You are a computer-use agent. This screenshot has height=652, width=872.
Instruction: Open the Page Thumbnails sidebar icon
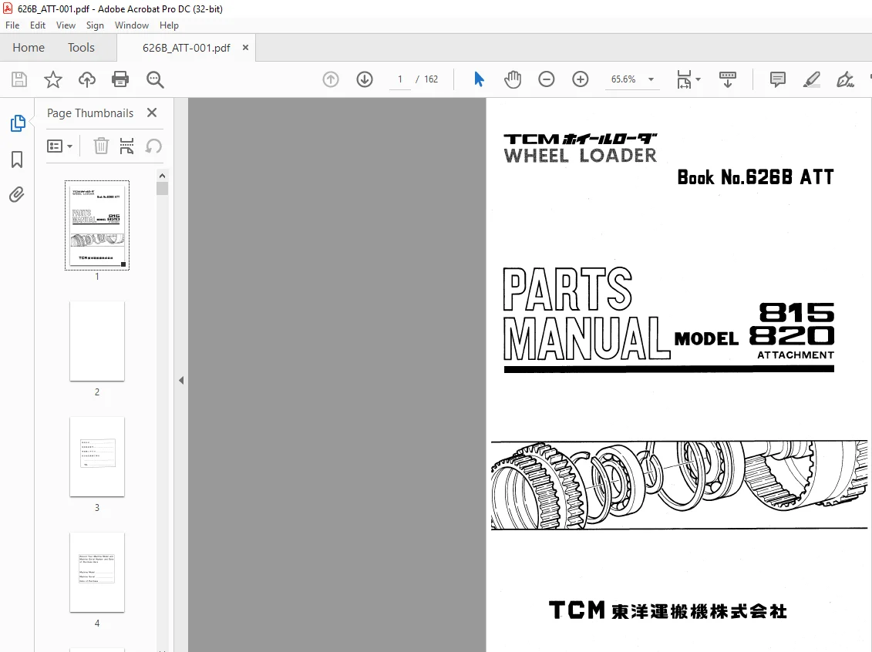(17, 123)
